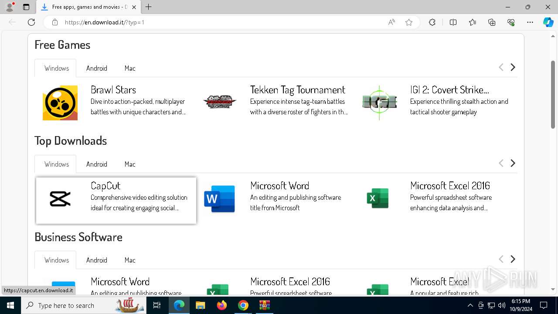Viewport: 558px width, 314px height.
Task: Launch Firefox from taskbar
Action: pos(222,305)
